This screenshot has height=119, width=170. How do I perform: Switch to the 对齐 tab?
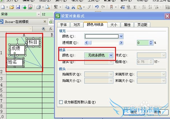(77, 25)
